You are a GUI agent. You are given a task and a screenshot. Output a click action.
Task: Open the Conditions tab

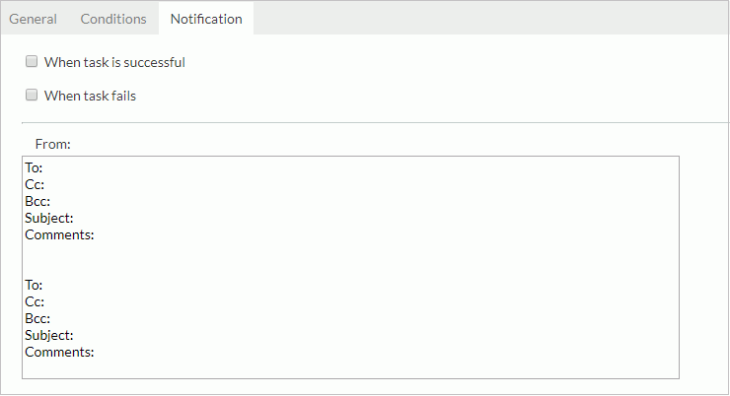pyautogui.click(x=113, y=19)
